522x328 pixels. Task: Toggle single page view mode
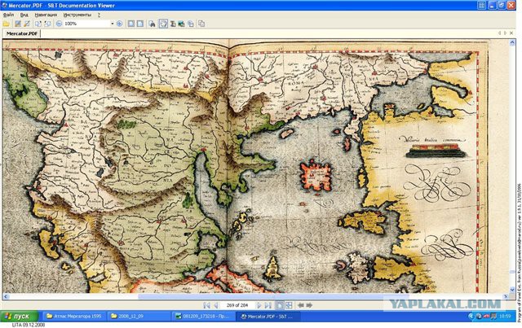[280, 305]
